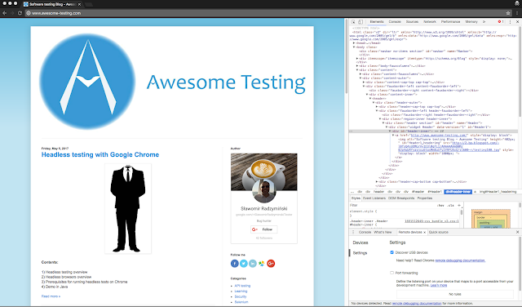Collapse the div class content node
The width and height of the screenshot is (522, 307).
click(357, 70)
